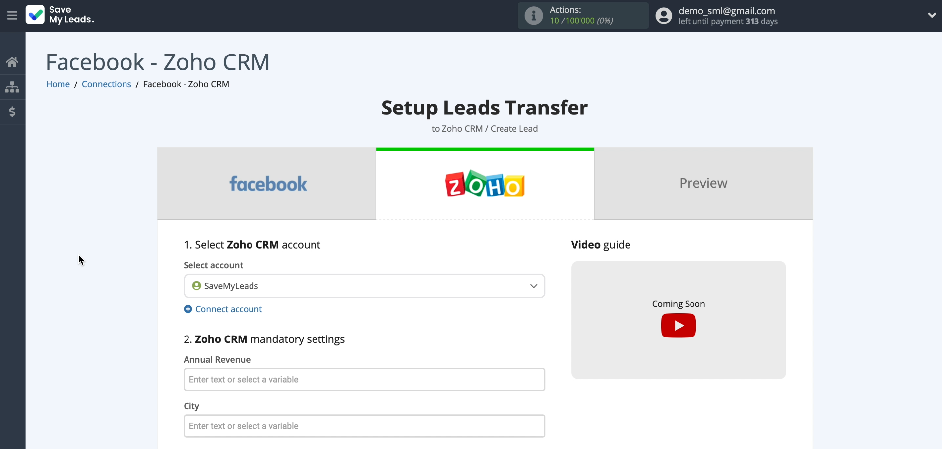
Task: Click 'left until payment 313 days' text
Action: [728, 22]
